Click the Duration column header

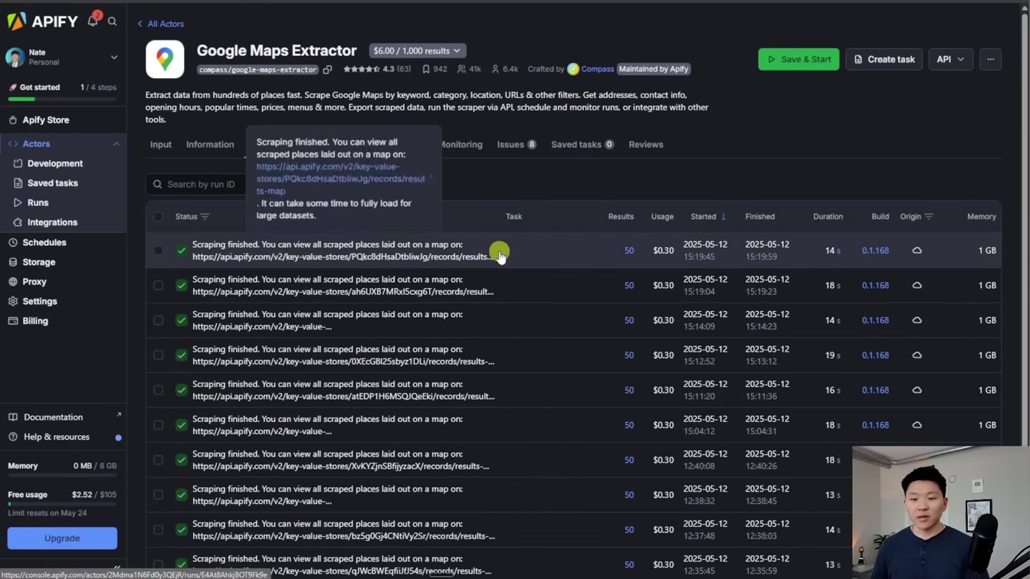828,217
